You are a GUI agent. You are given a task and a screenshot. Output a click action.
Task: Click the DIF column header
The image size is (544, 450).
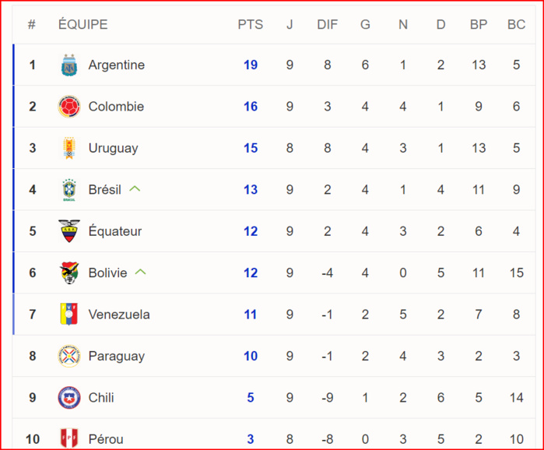click(x=327, y=25)
